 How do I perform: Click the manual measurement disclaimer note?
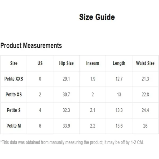[72, 142]
